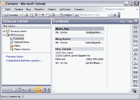Select the Berg, Karen contact card
The height and width of the screenshot is (100, 140).
click(79, 41)
